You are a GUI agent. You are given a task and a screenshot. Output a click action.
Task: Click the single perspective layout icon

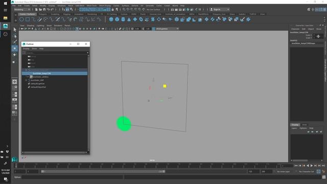coord(15,82)
